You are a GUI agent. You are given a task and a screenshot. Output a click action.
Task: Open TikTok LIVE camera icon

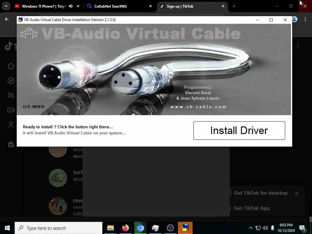(x=11, y=110)
